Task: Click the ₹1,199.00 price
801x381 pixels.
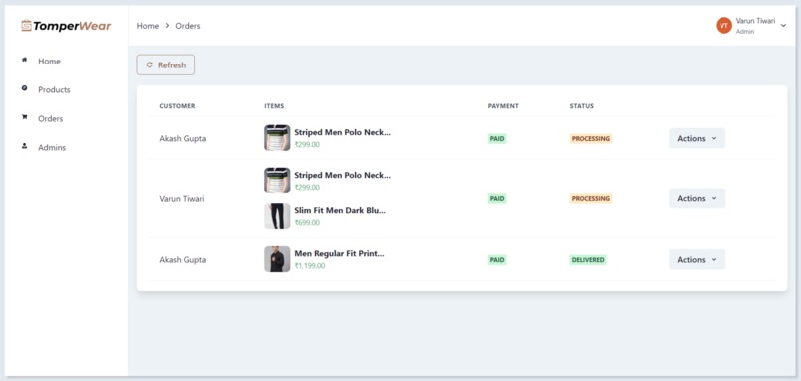Action: [x=310, y=266]
